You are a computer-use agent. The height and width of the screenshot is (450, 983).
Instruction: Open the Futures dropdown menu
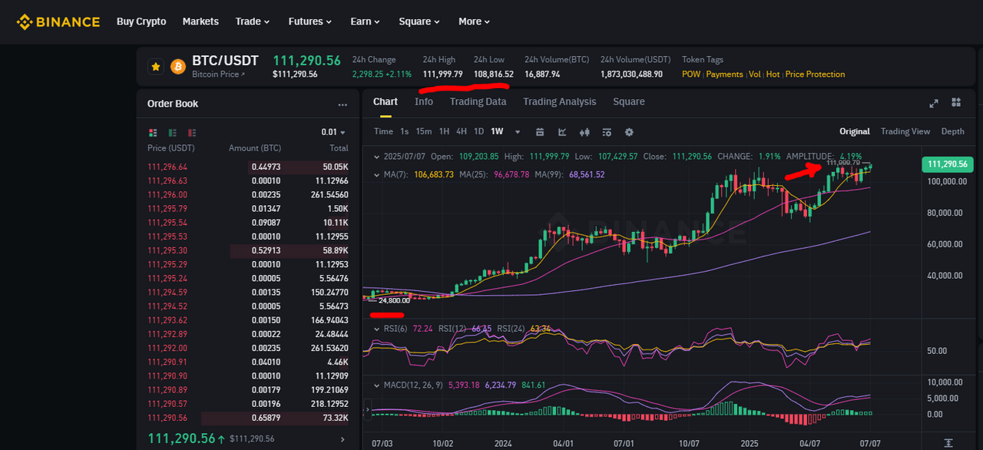click(x=310, y=22)
